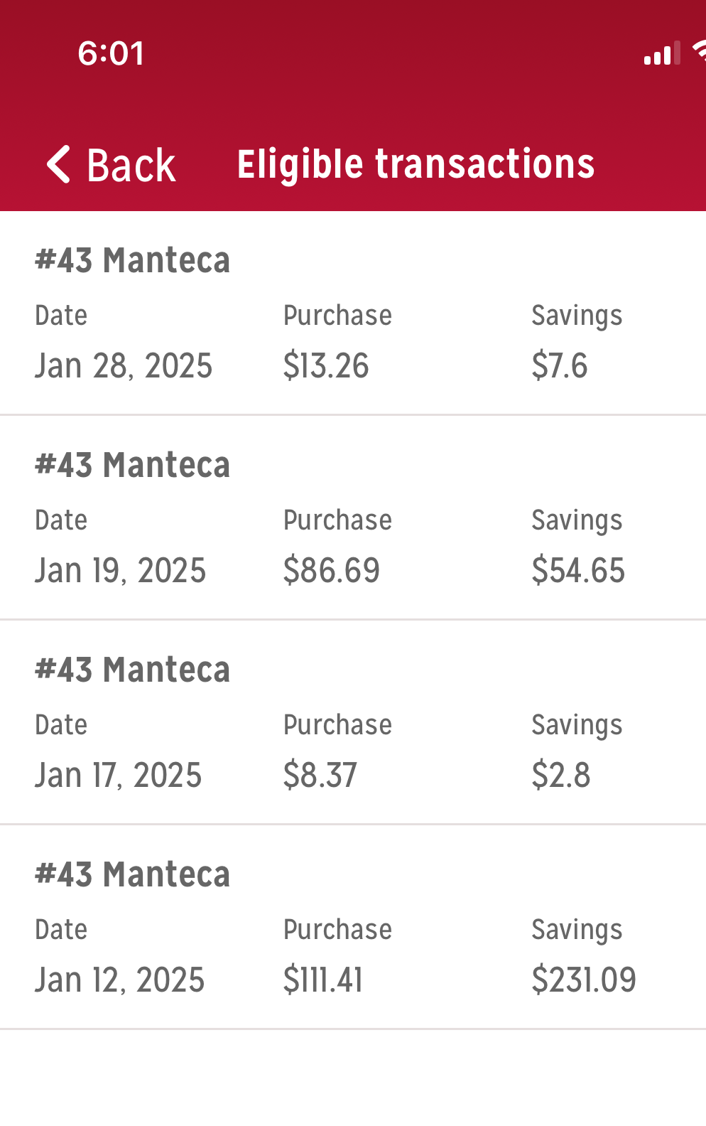Tap the $7.6 savings amount
Viewport: 706px width, 1126px height.
pyautogui.click(x=560, y=366)
